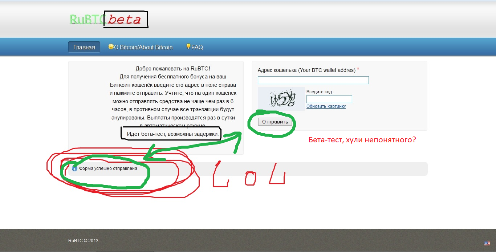Click the Идет бета-тест, возможны задержки. text

pyautogui.click(x=173, y=134)
